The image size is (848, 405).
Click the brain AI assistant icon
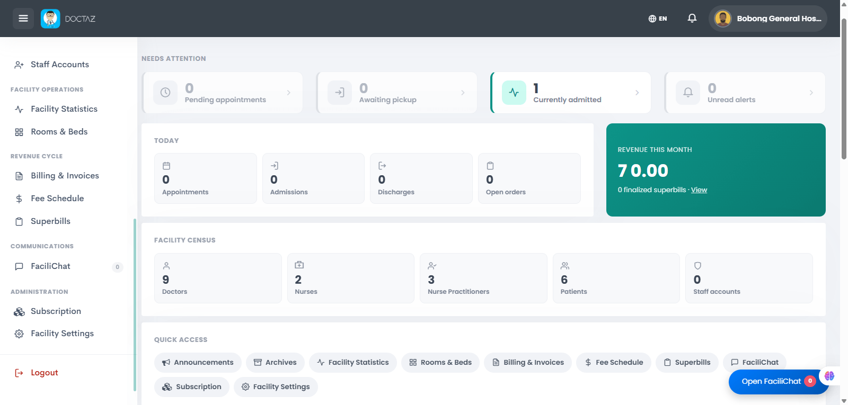829,376
